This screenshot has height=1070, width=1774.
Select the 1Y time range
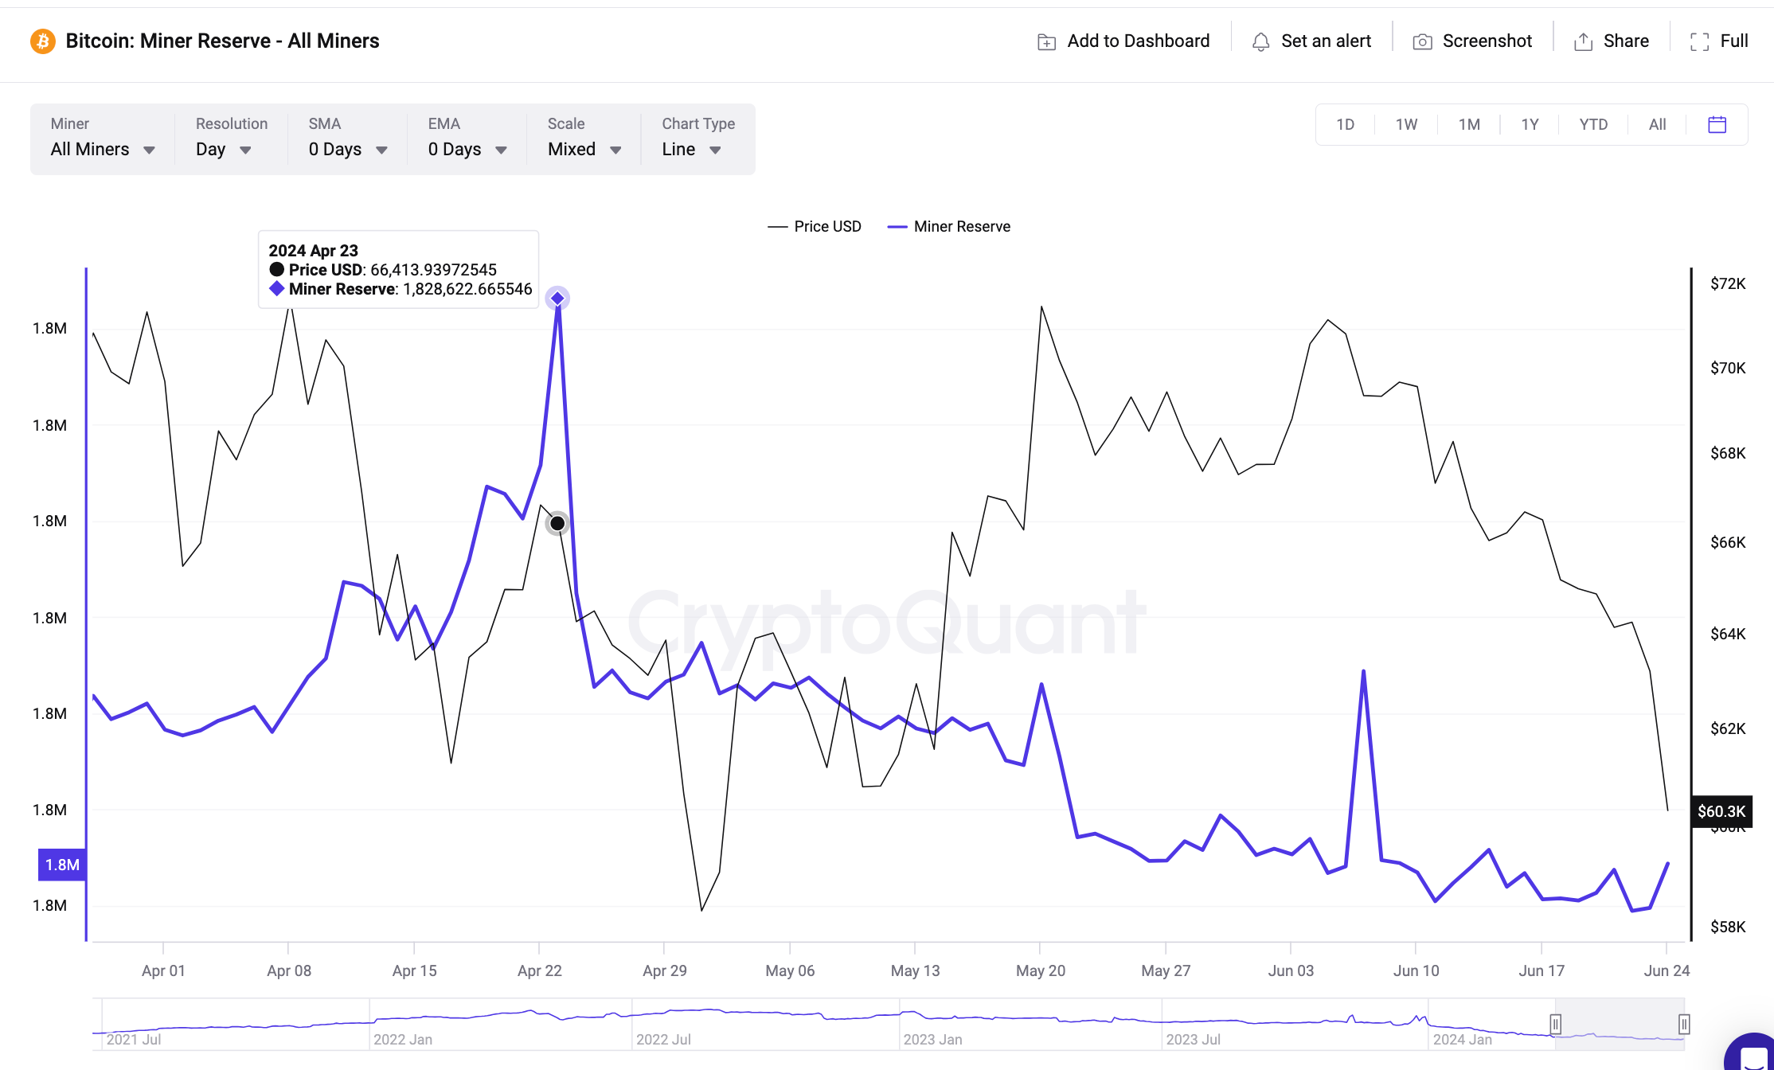coord(1530,124)
